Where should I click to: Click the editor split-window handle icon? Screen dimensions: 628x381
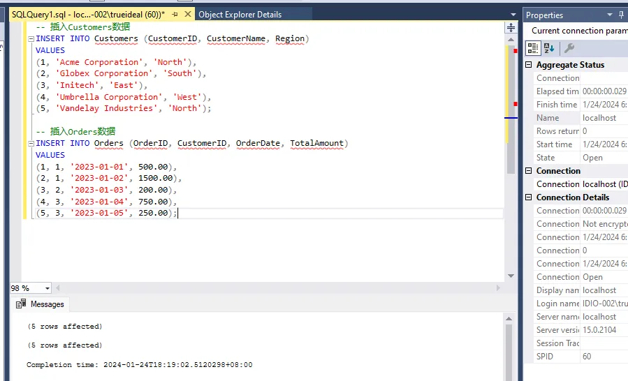tap(511, 28)
